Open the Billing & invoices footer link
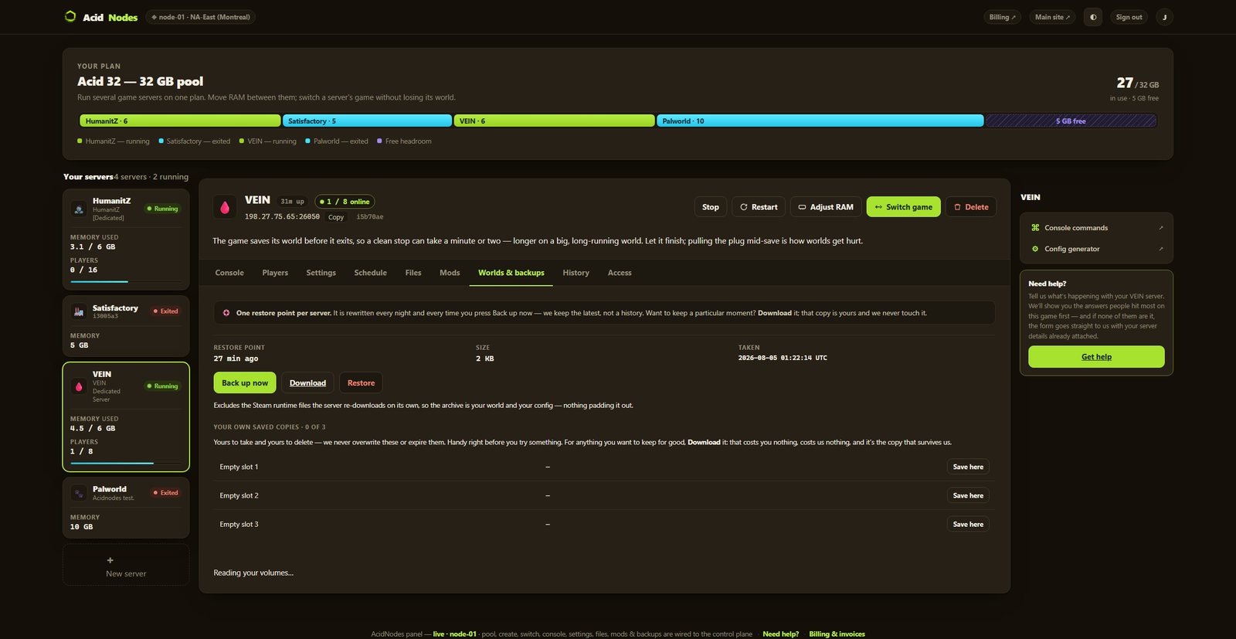The height and width of the screenshot is (639, 1236). click(837, 634)
